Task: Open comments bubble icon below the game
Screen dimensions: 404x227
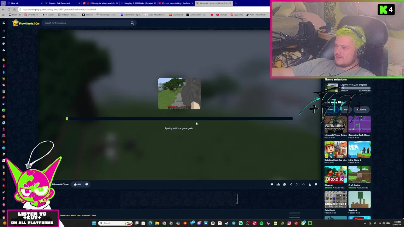Action: [284, 184]
